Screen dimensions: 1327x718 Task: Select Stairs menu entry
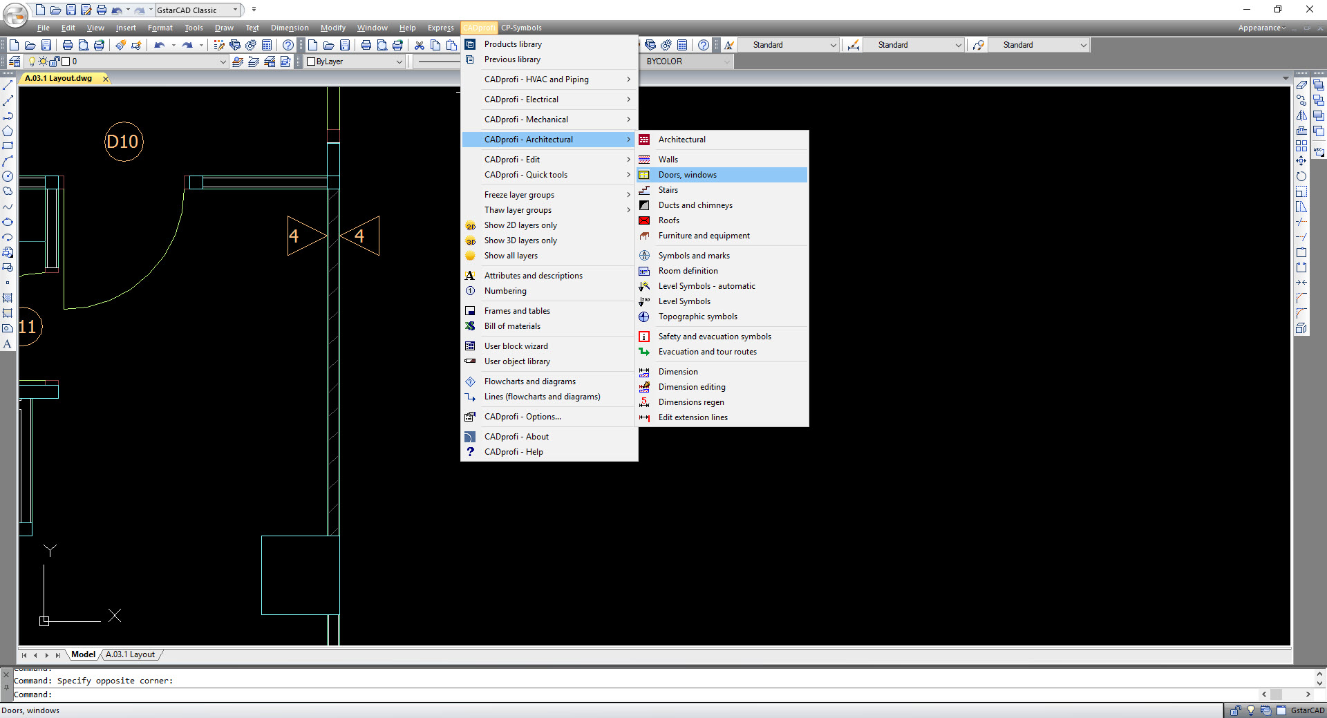click(722, 190)
